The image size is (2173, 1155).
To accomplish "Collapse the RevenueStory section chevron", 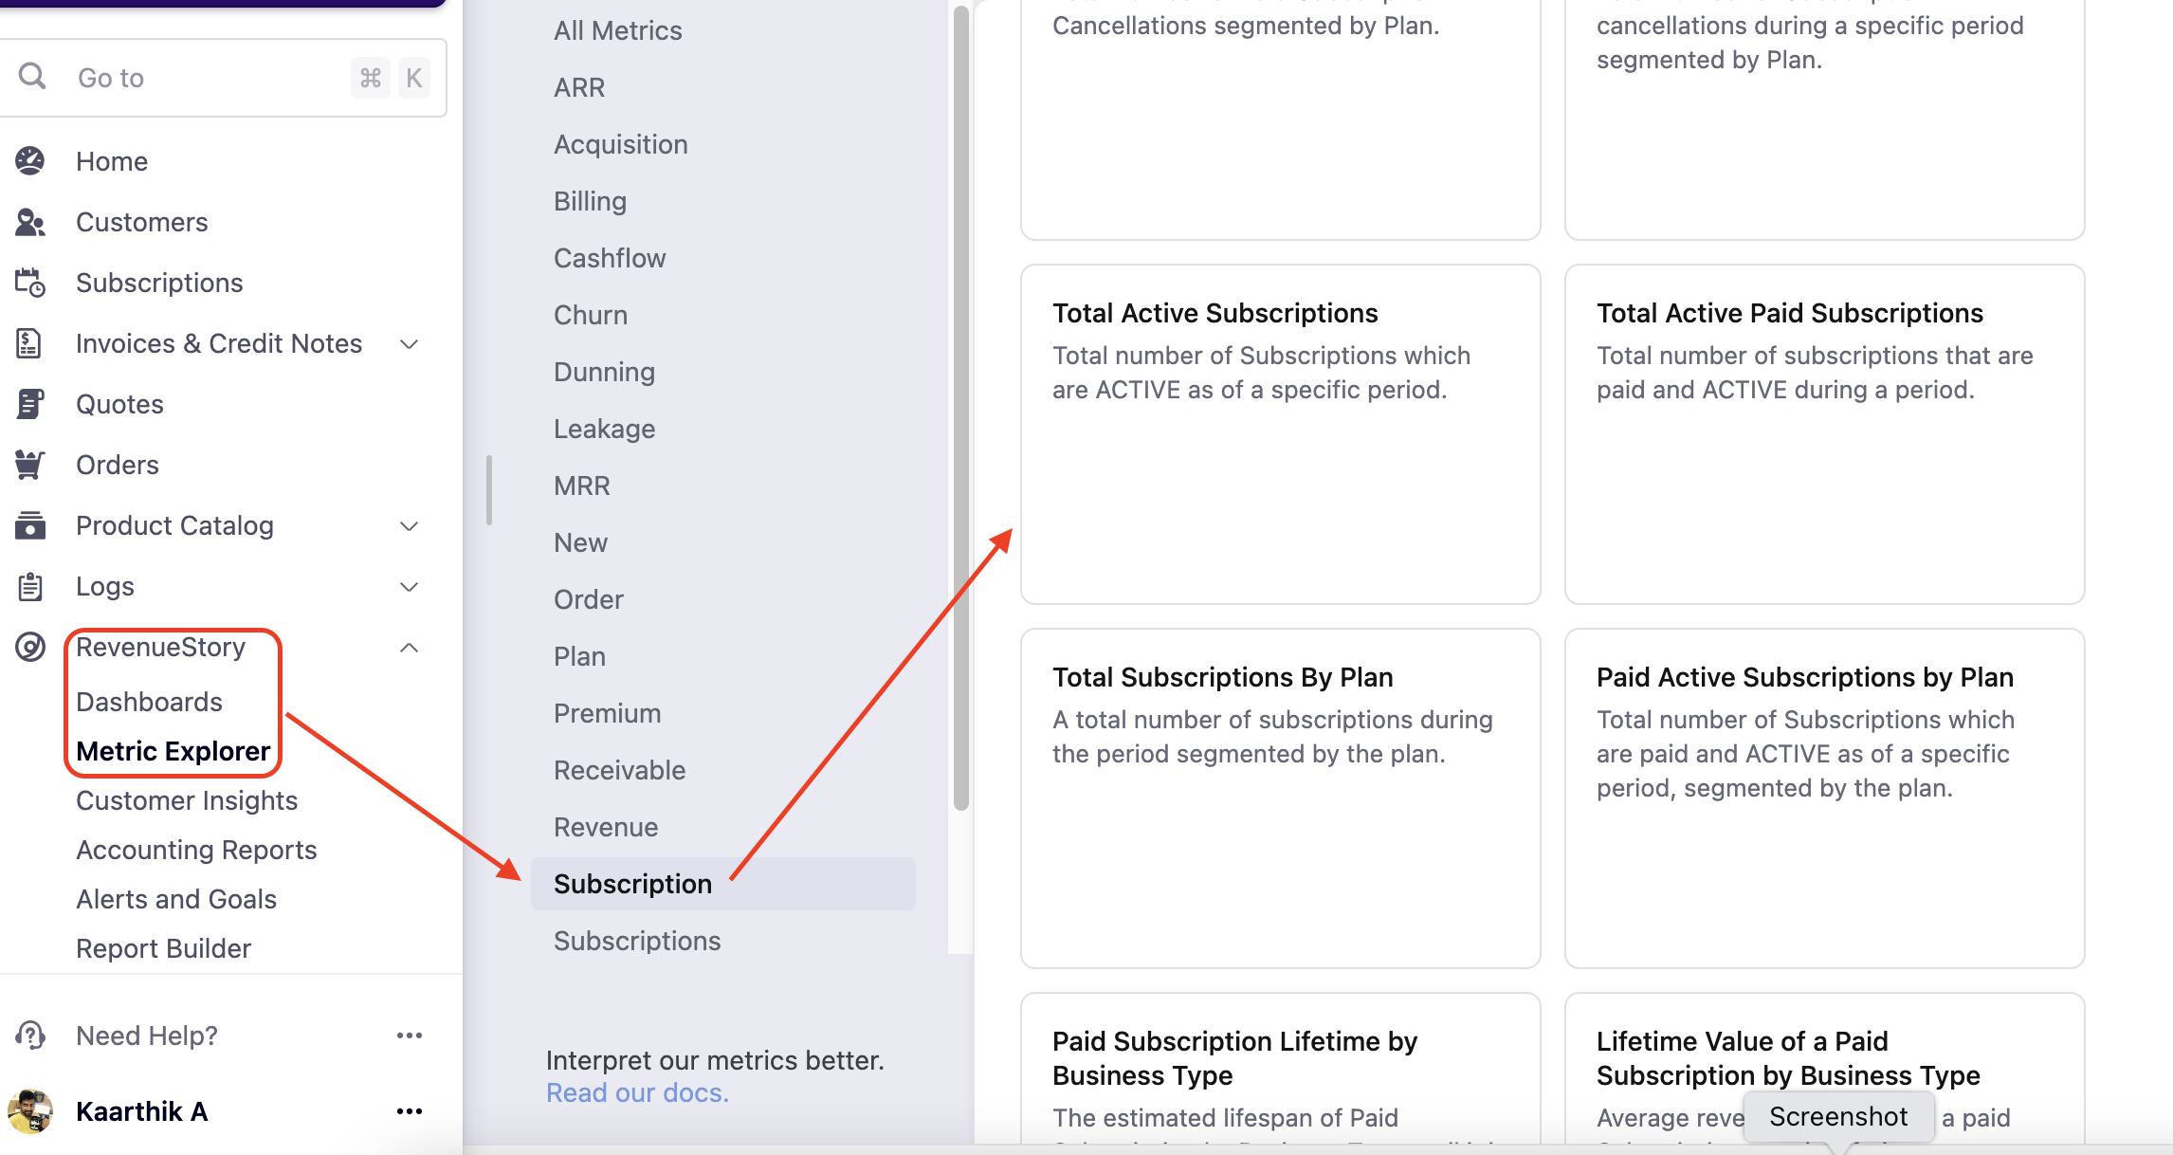I will (x=410, y=647).
